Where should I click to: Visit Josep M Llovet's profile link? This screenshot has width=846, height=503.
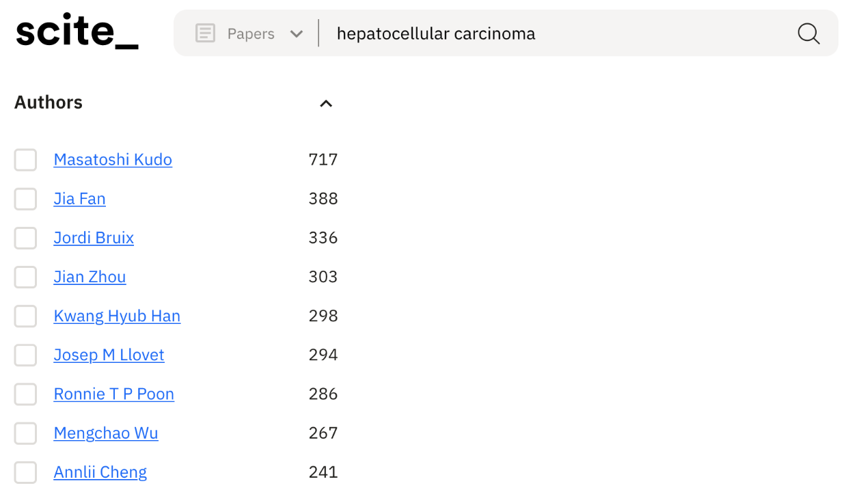[109, 355]
